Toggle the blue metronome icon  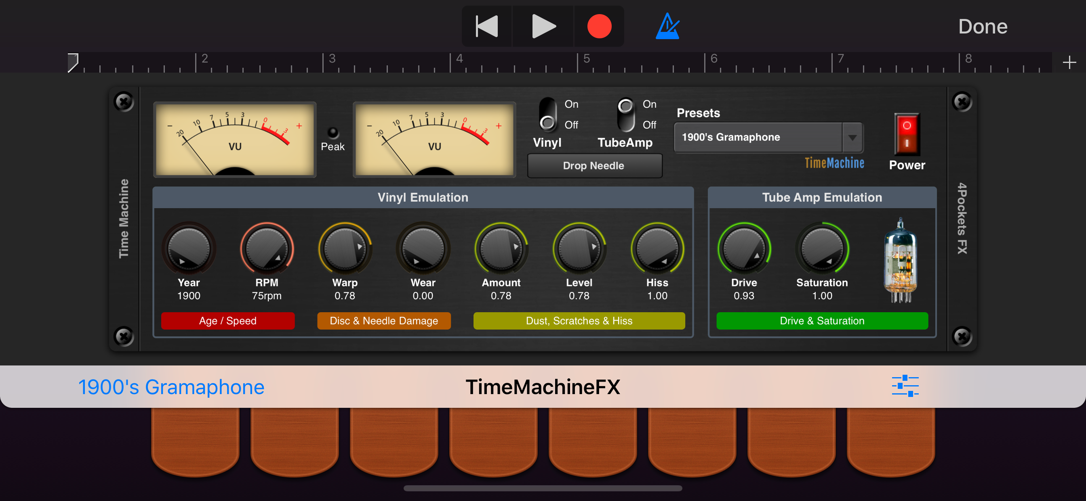pyautogui.click(x=667, y=27)
